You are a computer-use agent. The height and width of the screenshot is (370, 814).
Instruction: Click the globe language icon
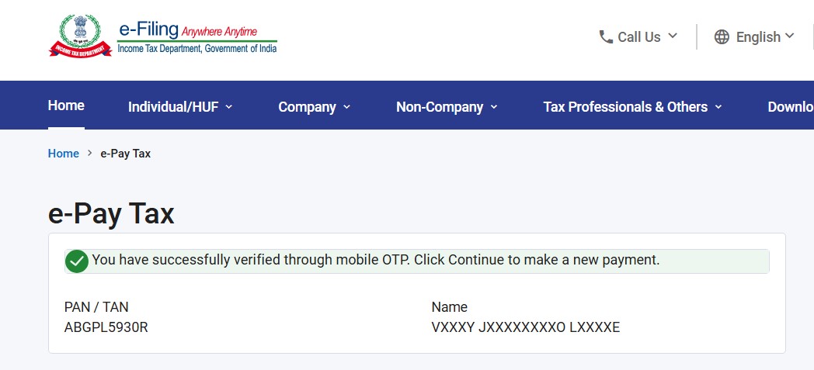[x=722, y=36]
